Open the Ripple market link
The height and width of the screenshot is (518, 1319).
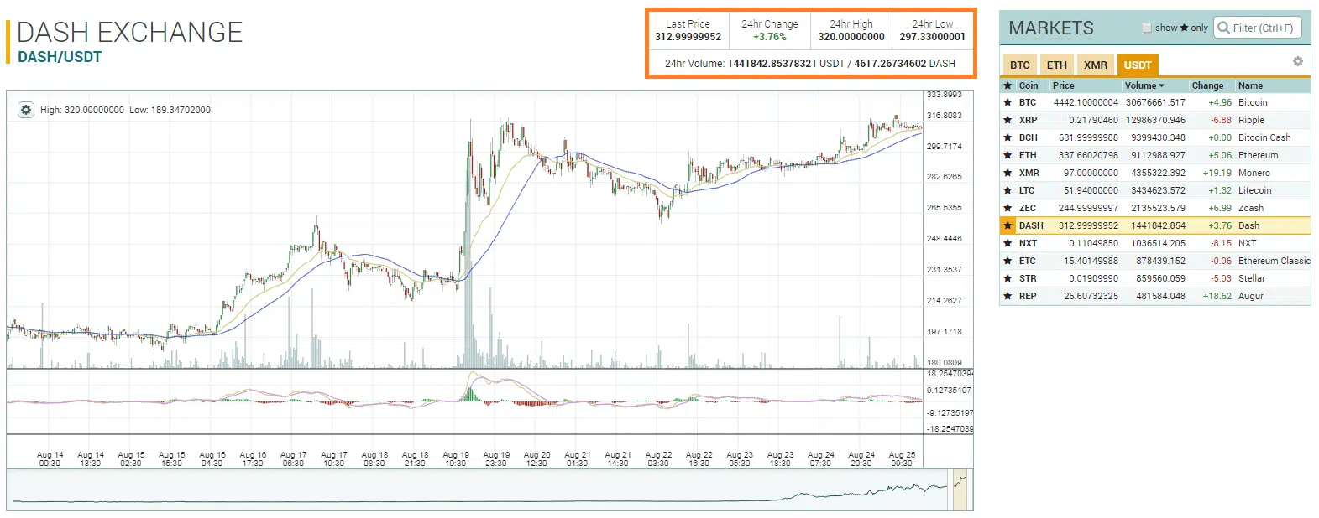coord(1251,120)
